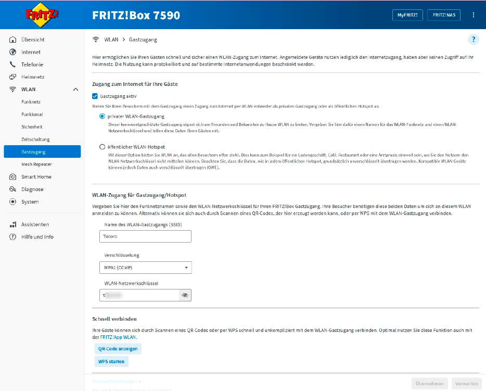This screenshot has width=486, height=391.
Task: Click the Hilfe und Info icon
Action: (12, 236)
